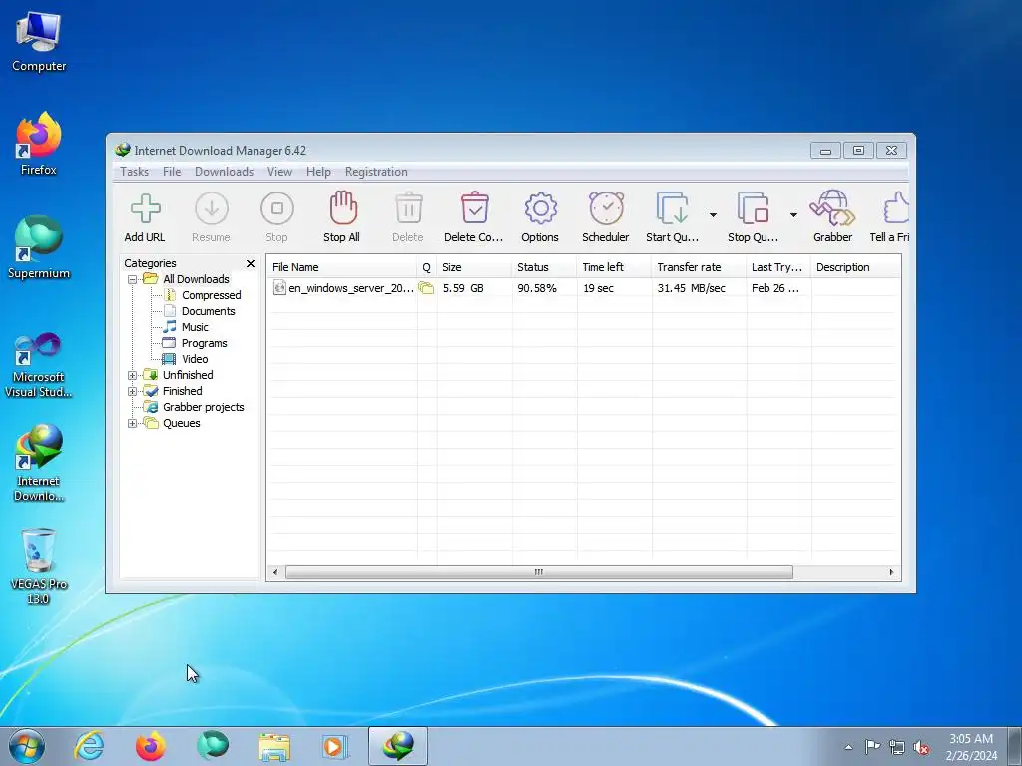The image size is (1022, 766).
Task: Select Grabber projects in the tree
Action: [203, 407]
